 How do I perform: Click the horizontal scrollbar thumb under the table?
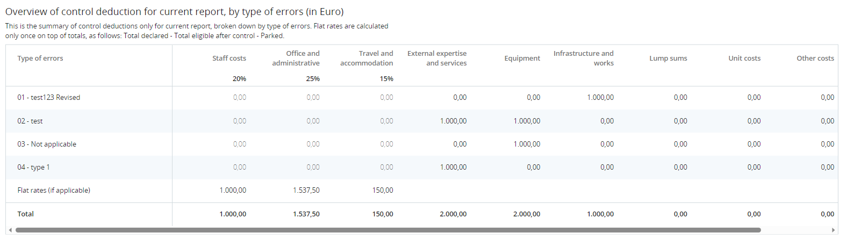tap(387, 230)
